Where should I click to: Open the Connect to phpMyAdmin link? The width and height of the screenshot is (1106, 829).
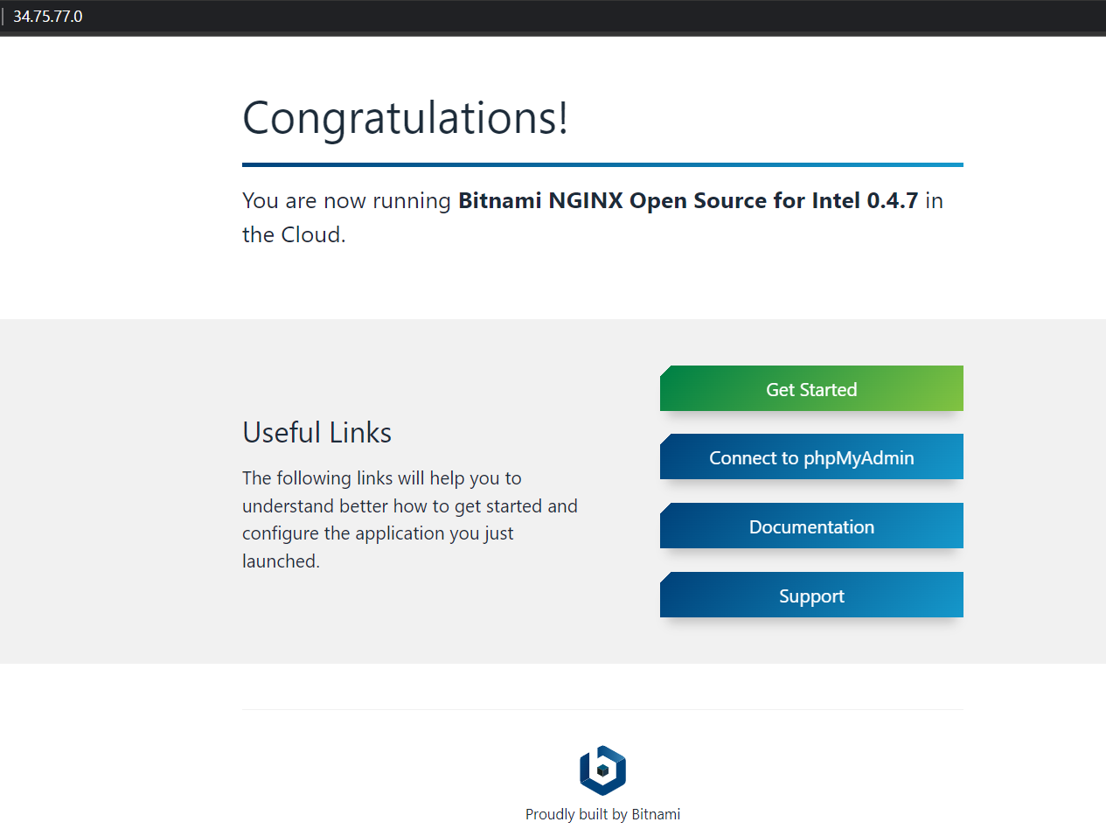pyautogui.click(x=811, y=456)
